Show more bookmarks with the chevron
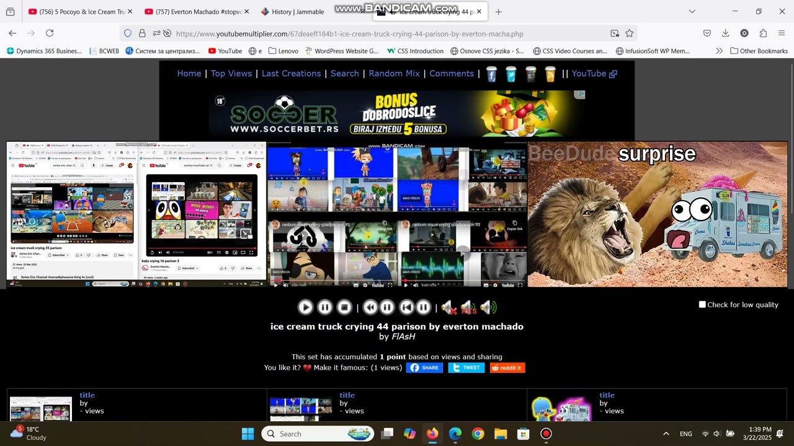Screen dimensions: 794x446 tap(719, 51)
